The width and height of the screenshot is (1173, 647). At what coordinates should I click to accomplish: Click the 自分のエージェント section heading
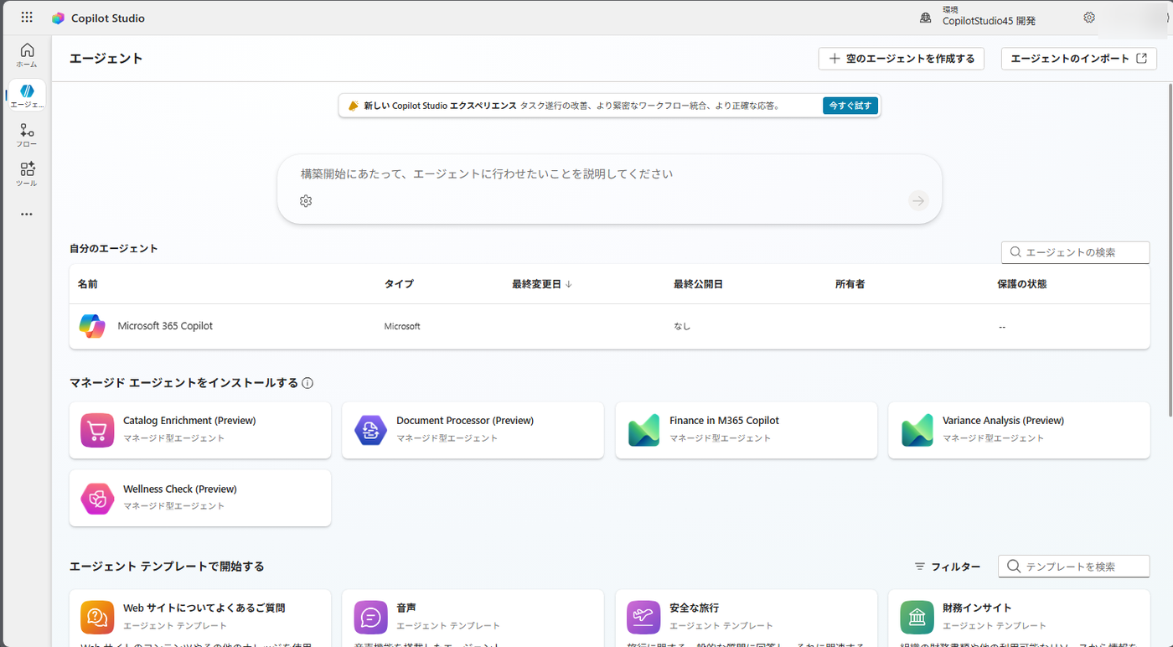tap(114, 249)
